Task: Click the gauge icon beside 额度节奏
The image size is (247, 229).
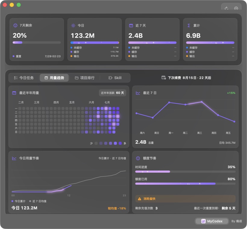Action: [x=138, y=158]
